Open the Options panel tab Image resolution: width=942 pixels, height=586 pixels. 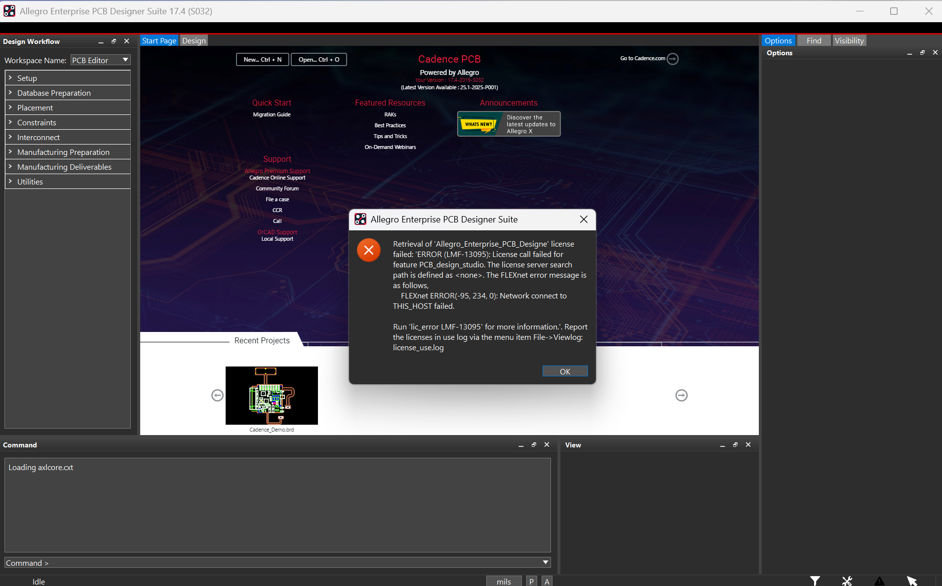pyautogui.click(x=778, y=40)
